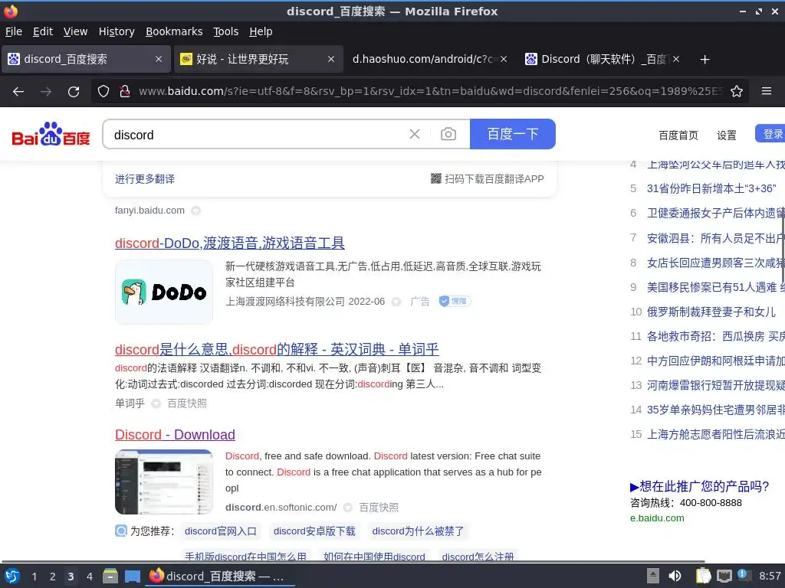Open the e.baidu.com link
This screenshot has height=588, width=785.
point(657,518)
